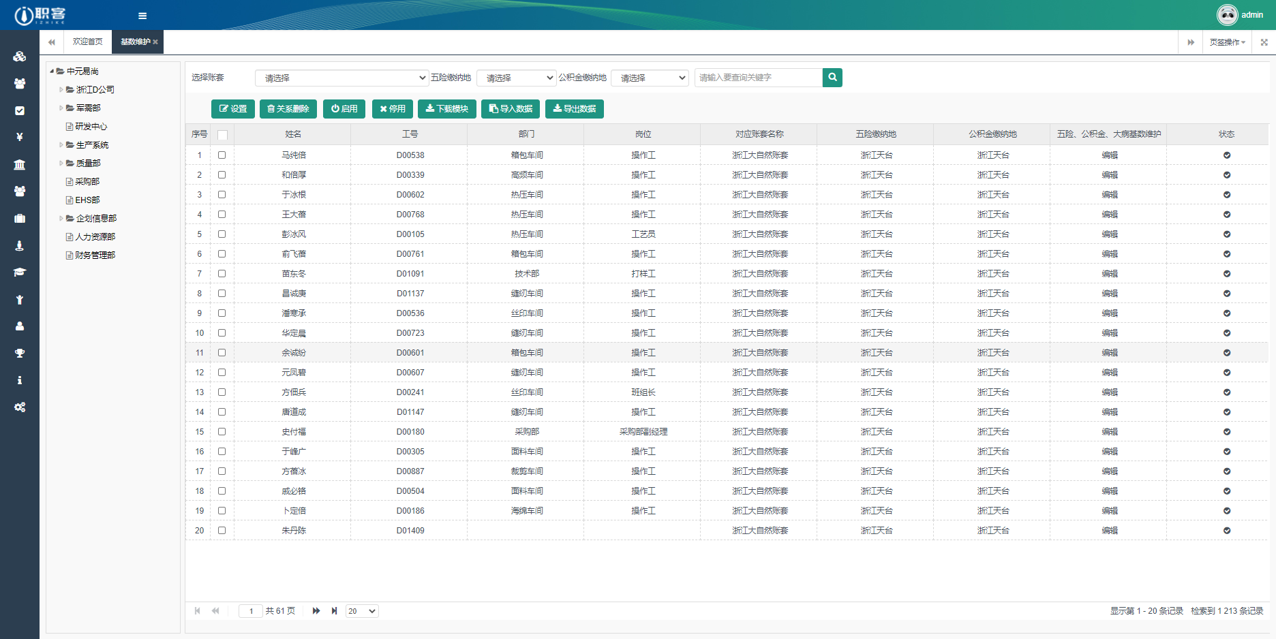Switch to the 欢迎首页 tab
This screenshot has width=1276, height=639.
[x=88, y=42]
